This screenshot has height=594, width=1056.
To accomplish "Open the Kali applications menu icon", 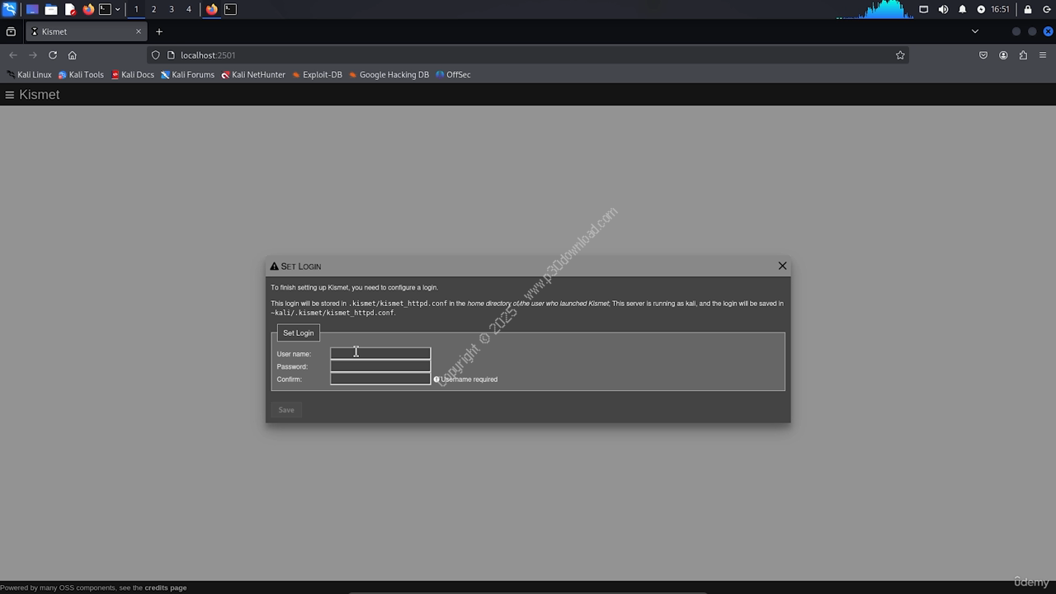I will [9, 9].
